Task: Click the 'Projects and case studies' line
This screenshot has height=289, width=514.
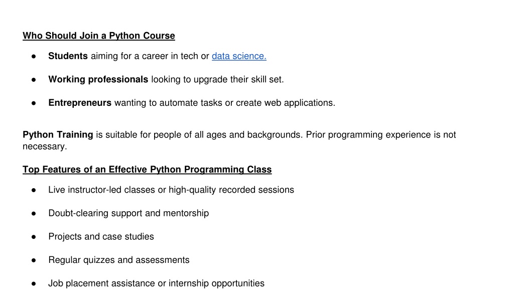Action: pyautogui.click(x=101, y=237)
